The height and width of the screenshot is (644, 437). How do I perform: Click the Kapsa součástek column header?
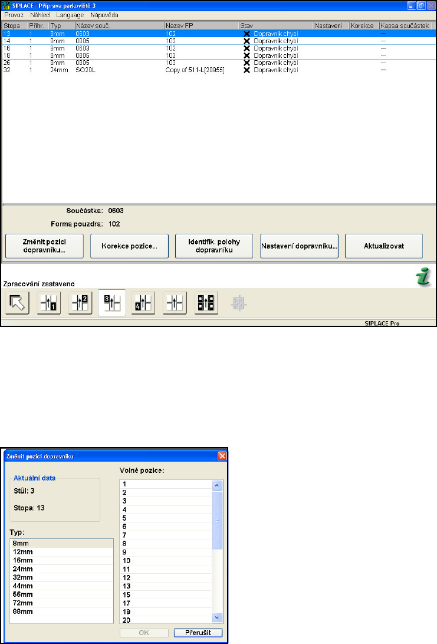click(x=405, y=25)
